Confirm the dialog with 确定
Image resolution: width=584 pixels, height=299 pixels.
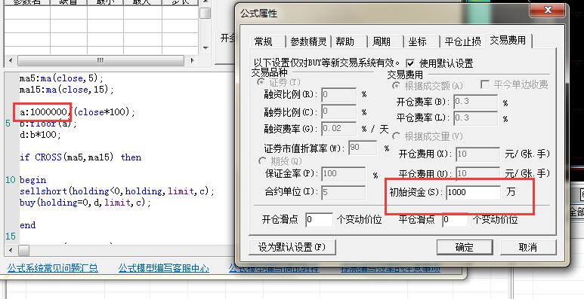pos(465,247)
